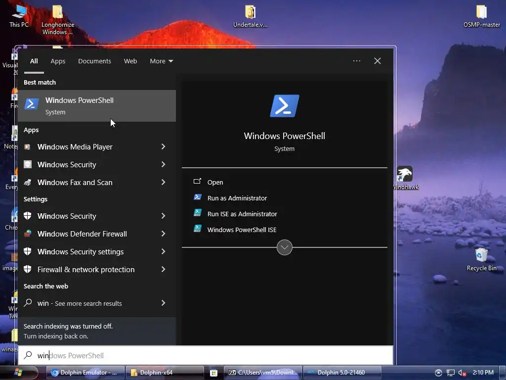Open Windhawk desktop shortcut
506x380 pixels.
point(405,178)
